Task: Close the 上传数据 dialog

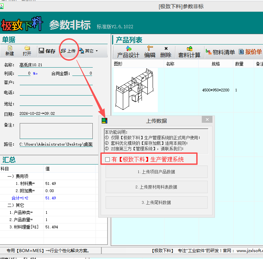Action: point(207,120)
